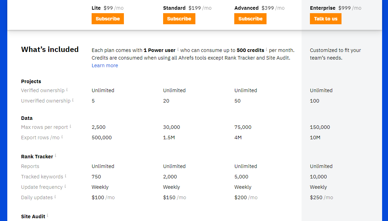
Task: Click the info icon beside Unverified ownership
Action: click(73, 100)
